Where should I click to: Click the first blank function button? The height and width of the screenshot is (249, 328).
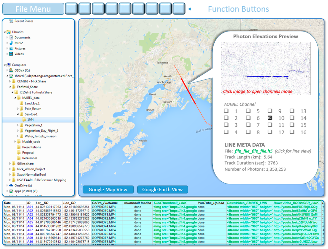(71, 9)
